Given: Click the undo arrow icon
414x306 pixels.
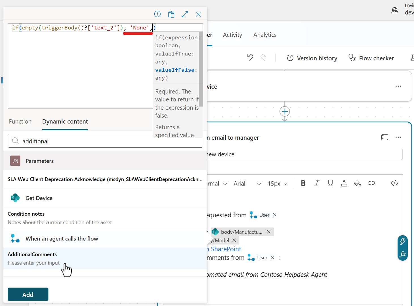Looking at the screenshot, I should pyautogui.click(x=250, y=58).
